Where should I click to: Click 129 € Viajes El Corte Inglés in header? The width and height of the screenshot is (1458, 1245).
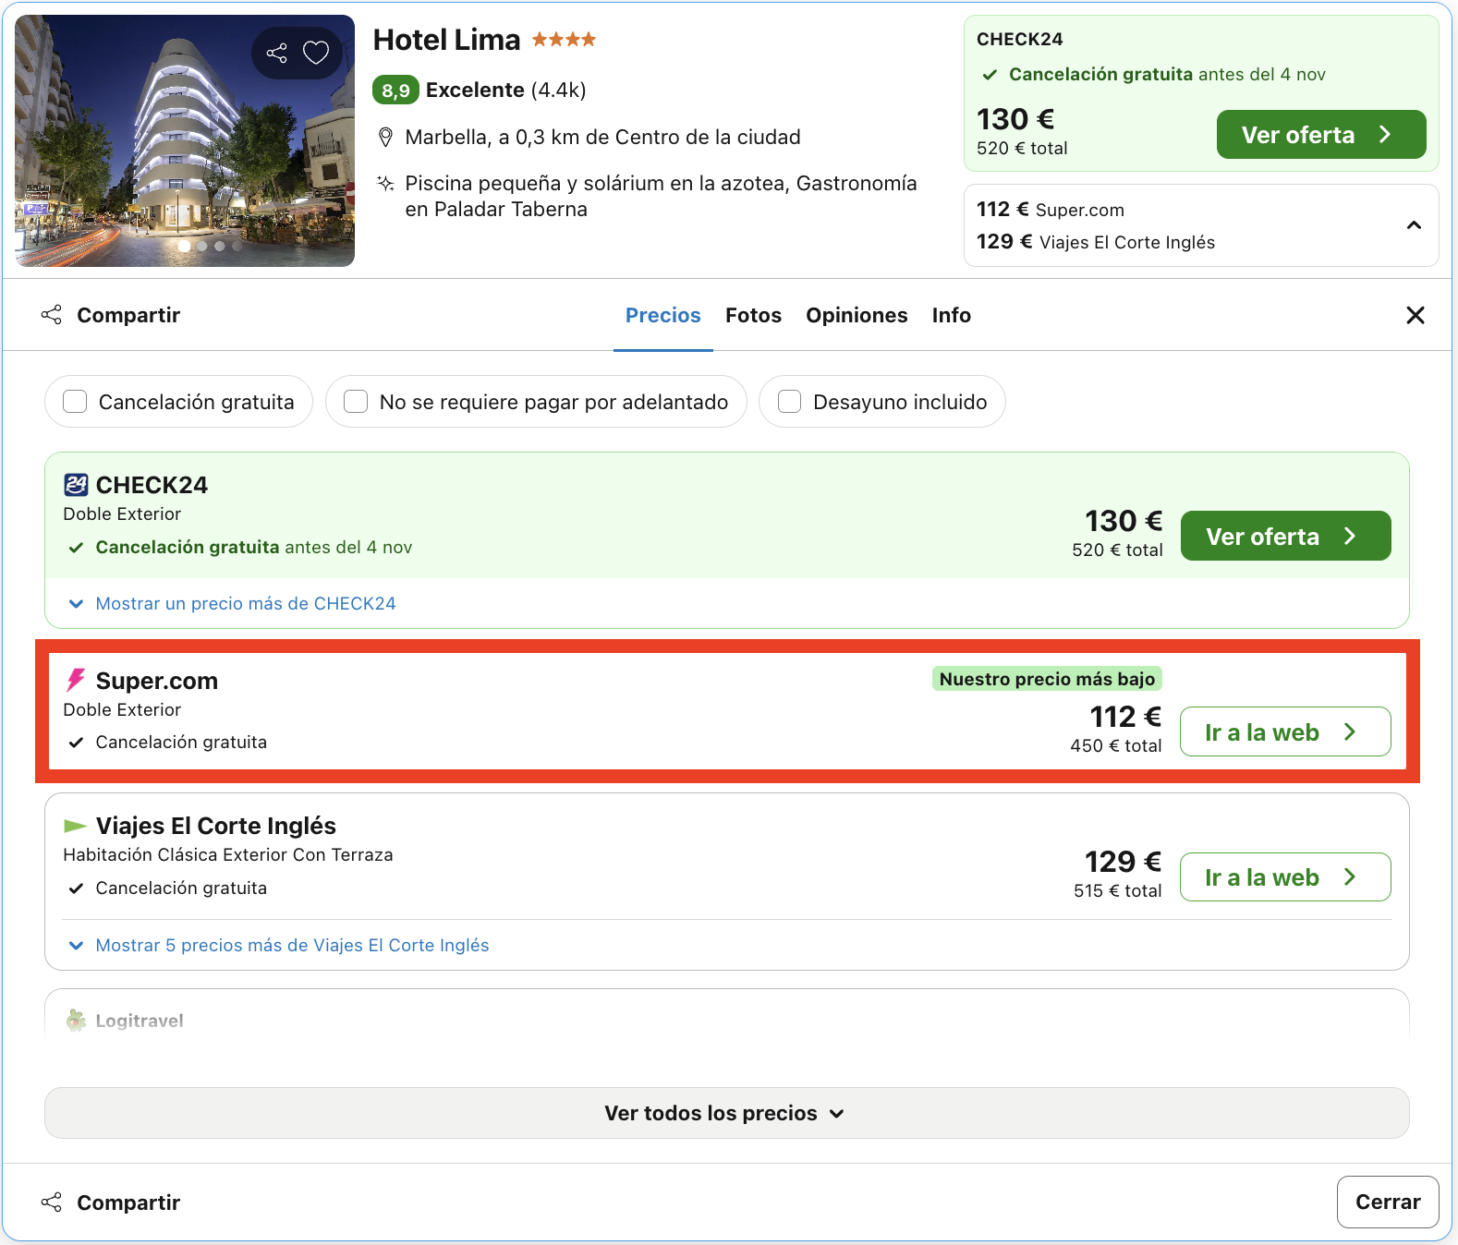(1096, 242)
